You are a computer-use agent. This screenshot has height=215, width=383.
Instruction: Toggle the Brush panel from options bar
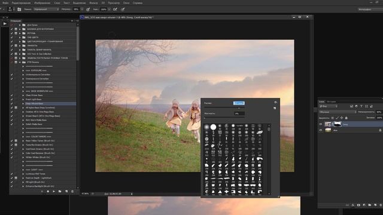pos(19,10)
